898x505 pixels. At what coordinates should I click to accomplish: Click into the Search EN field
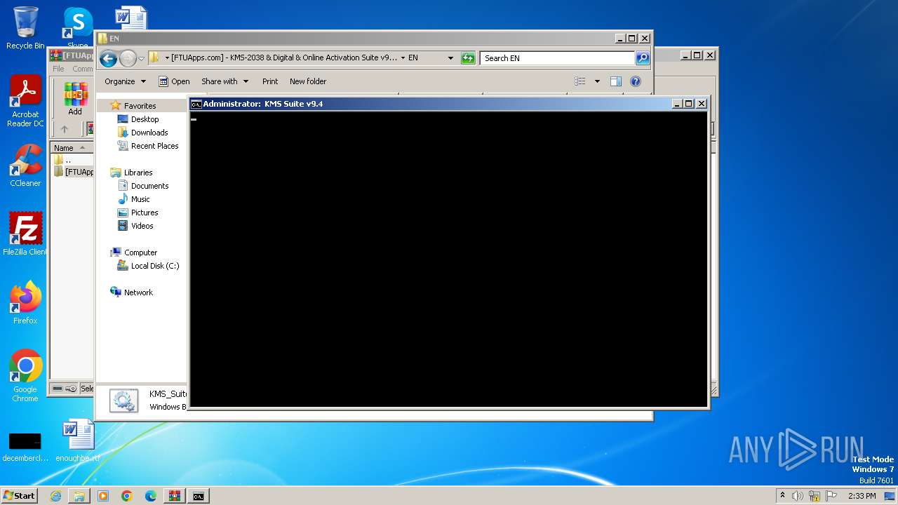point(558,58)
